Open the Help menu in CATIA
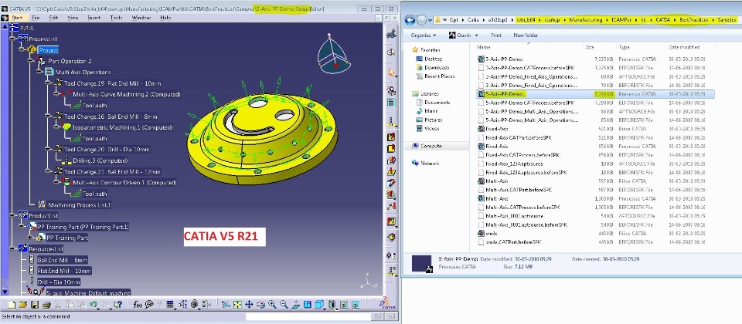Viewport: 742px width, 324px height. click(165, 18)
